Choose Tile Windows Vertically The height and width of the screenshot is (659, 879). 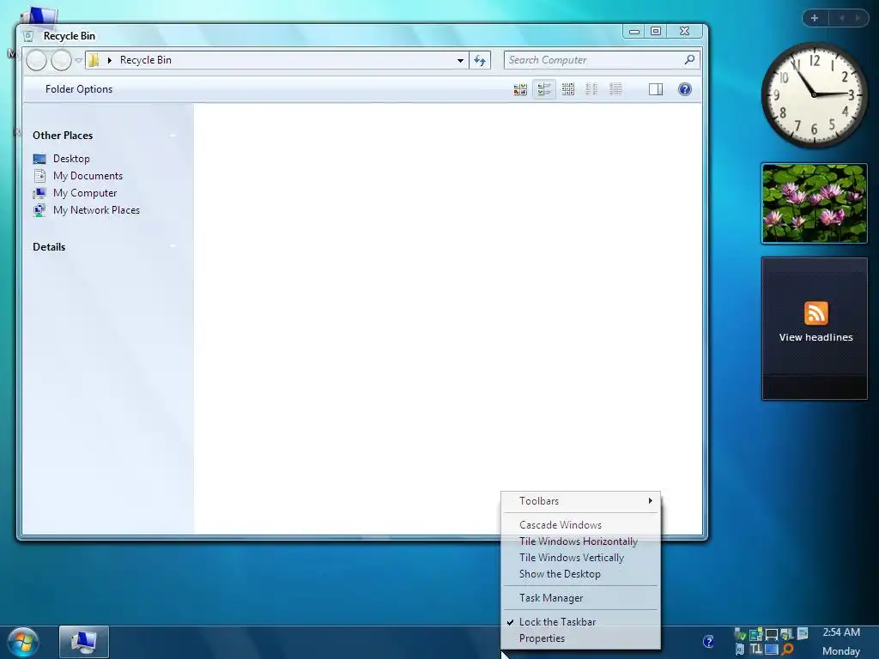581,558
